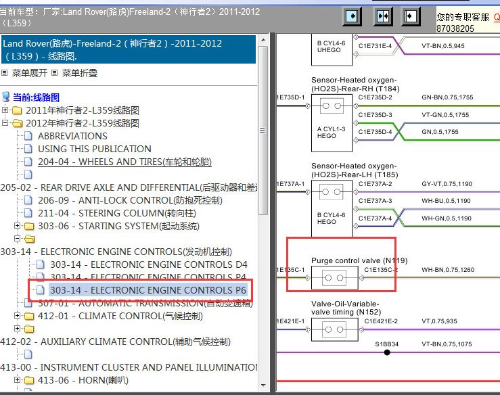The image size is (500, 395).
Task: Click folder icon of 2011年神行者2-L359线路图
Action: click(17, 110)
